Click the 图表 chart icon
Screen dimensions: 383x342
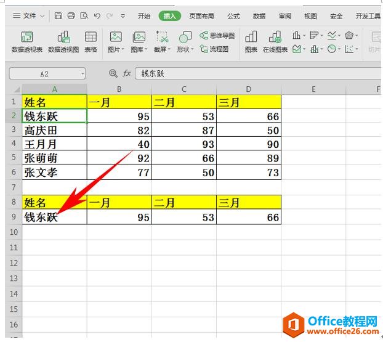point(251,42)
